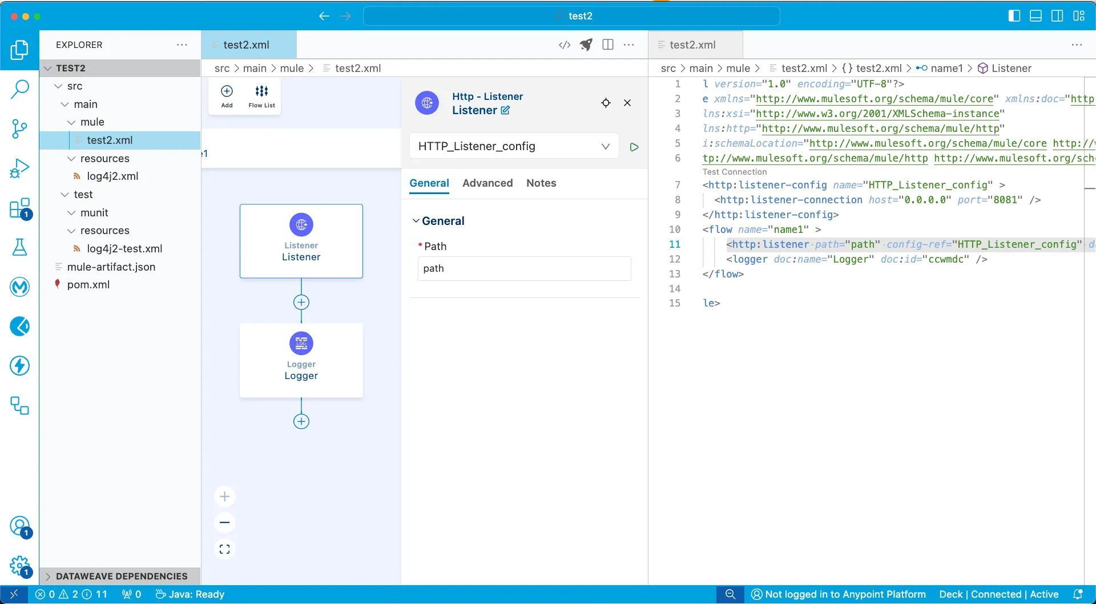Click Test Connection code lens
This screenshot has width=1096, height=604.
735,172
